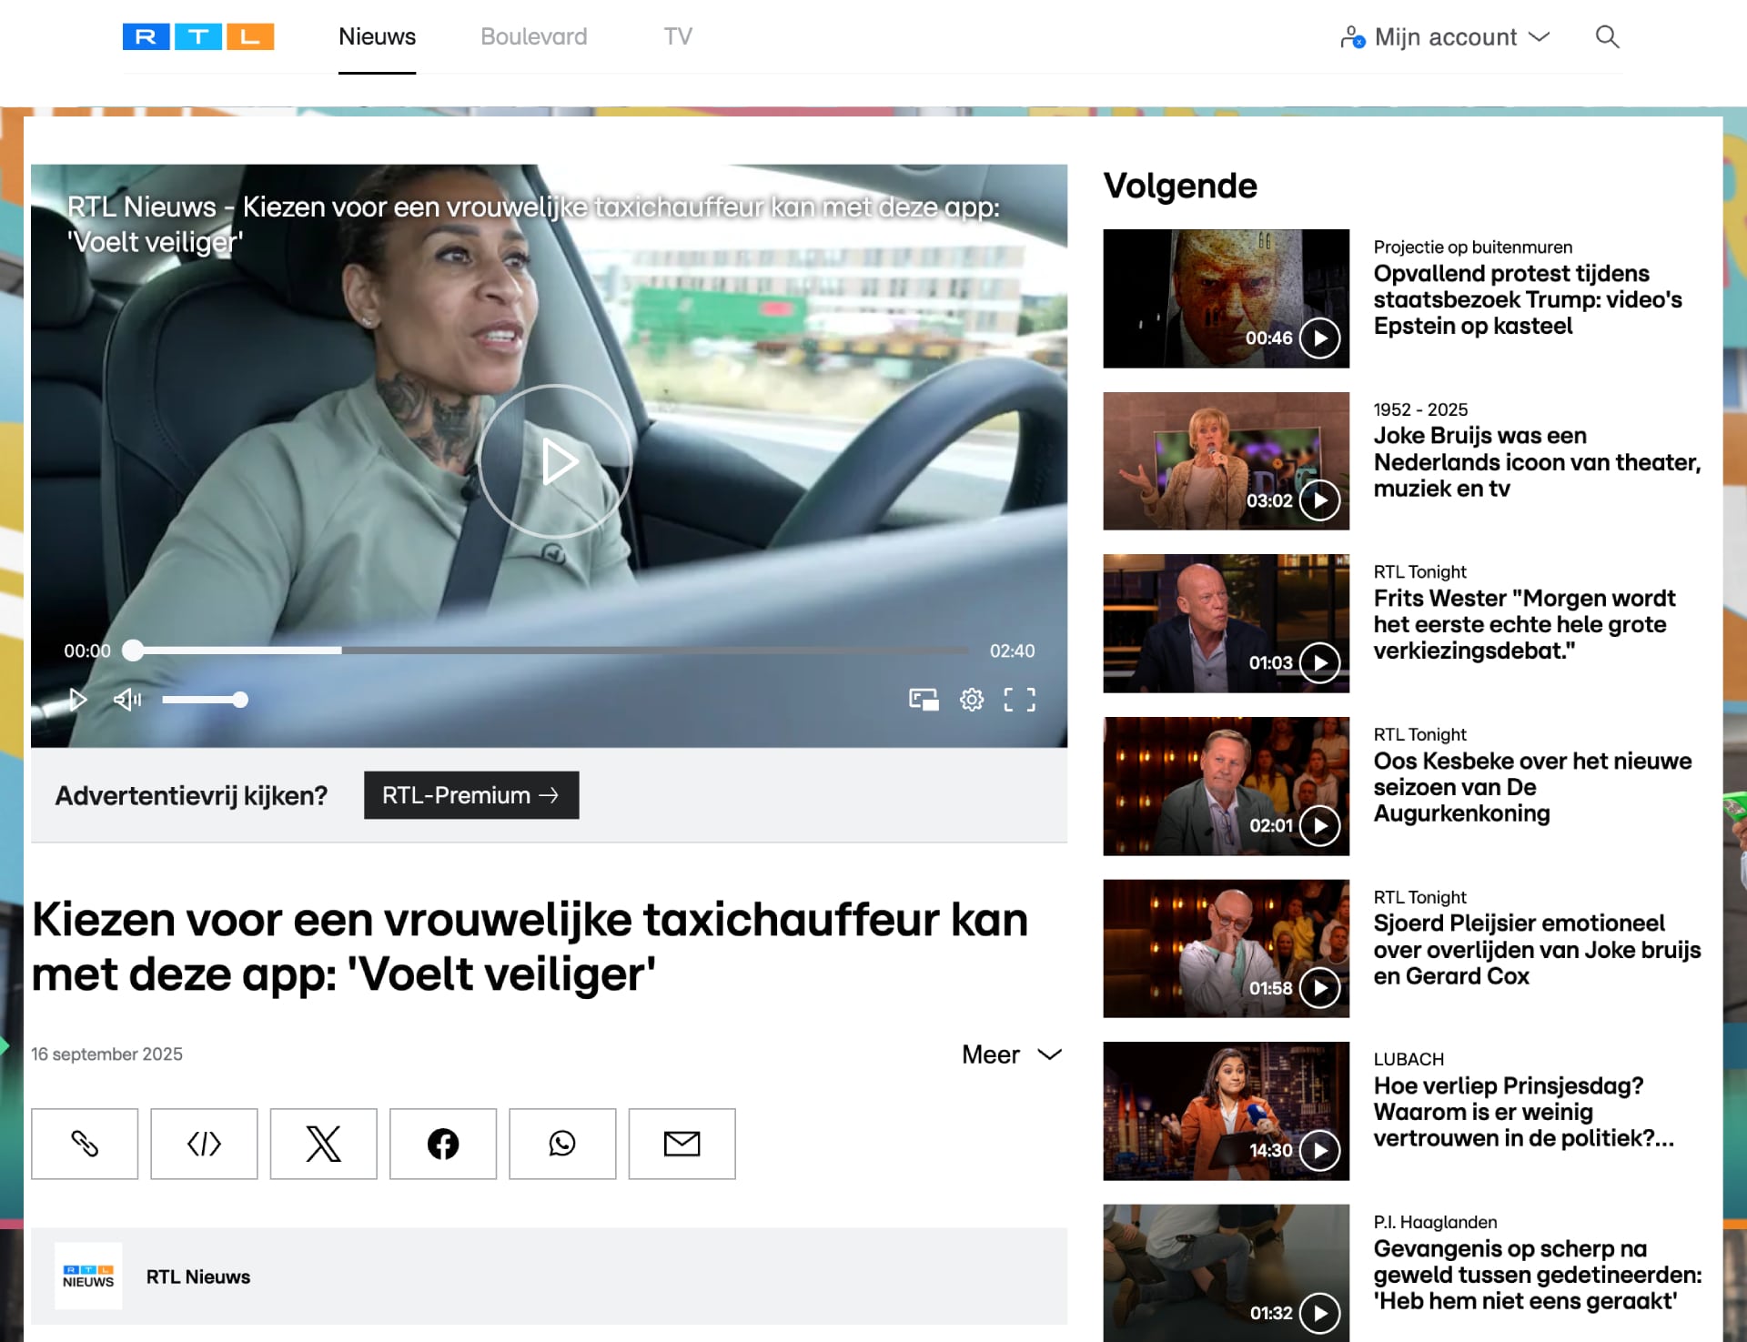
Task: Share the article on Facebook
Action: point(443,1144)
